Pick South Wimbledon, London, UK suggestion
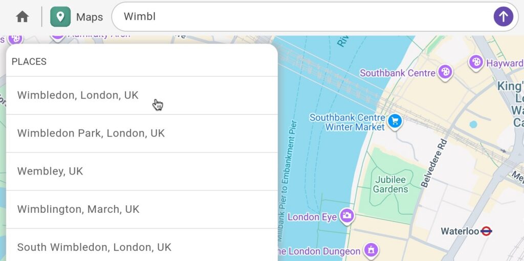This screenshot has width=524, height=261. [x=94, y=247]
